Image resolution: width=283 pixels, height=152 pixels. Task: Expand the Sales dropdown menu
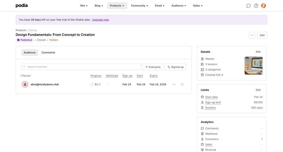coord(198,6)
